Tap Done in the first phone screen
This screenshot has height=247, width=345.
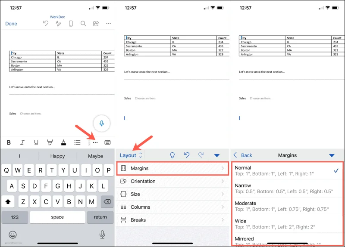(x=11, y=24)
